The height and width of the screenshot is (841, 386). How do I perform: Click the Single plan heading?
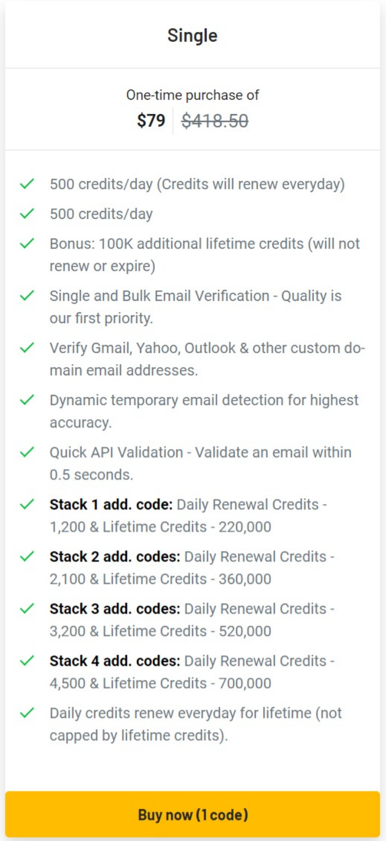point(193,35)
